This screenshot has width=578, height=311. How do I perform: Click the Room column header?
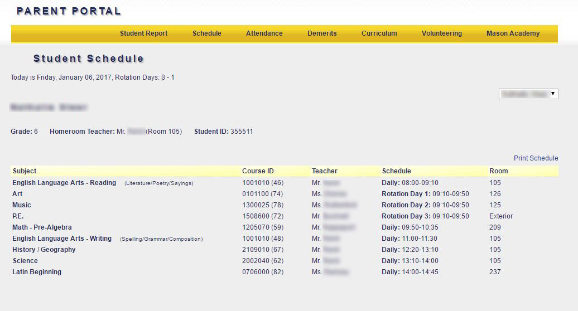point(498,171)
